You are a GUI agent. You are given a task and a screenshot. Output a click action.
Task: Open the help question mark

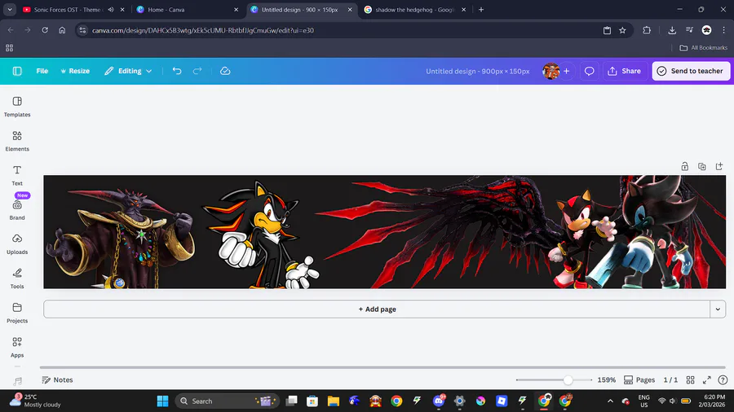(x=723, y=379)
